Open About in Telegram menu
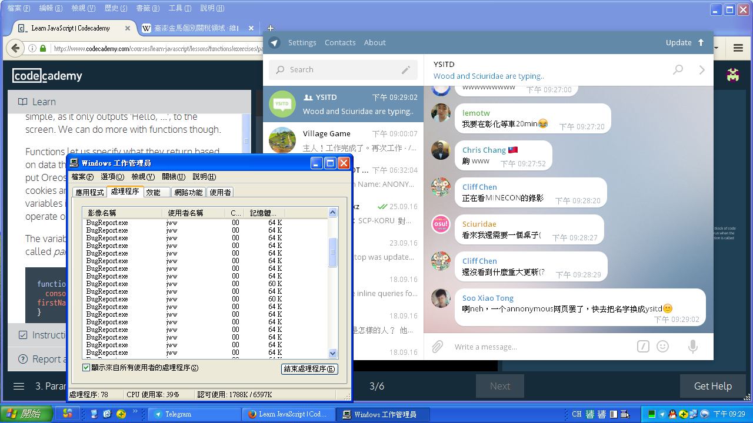 (375, 42)
